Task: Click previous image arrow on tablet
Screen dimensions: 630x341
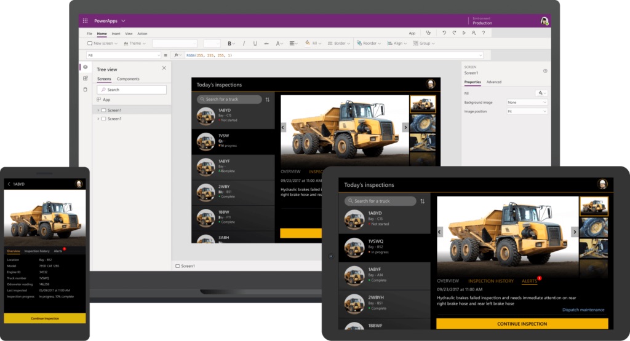Action: pyautogui.click(x=439, y=232)
